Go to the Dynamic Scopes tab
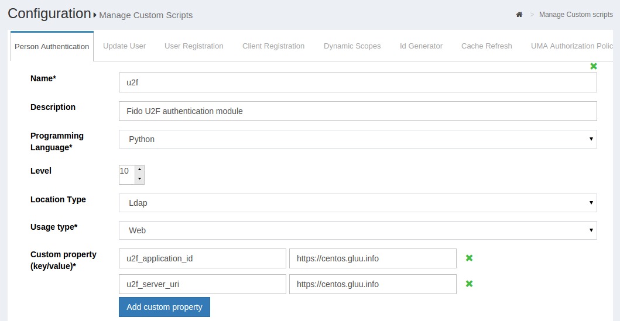The image size is (620, 321). (x=352, y=46)
